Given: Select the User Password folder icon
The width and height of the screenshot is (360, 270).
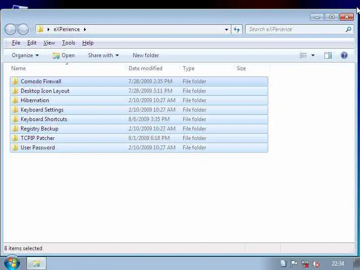Looking at the screenshot, I should (15, 148).
